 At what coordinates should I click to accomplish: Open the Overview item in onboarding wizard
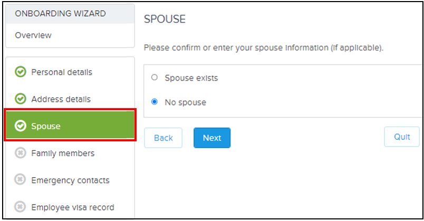(x=33, y=35)
